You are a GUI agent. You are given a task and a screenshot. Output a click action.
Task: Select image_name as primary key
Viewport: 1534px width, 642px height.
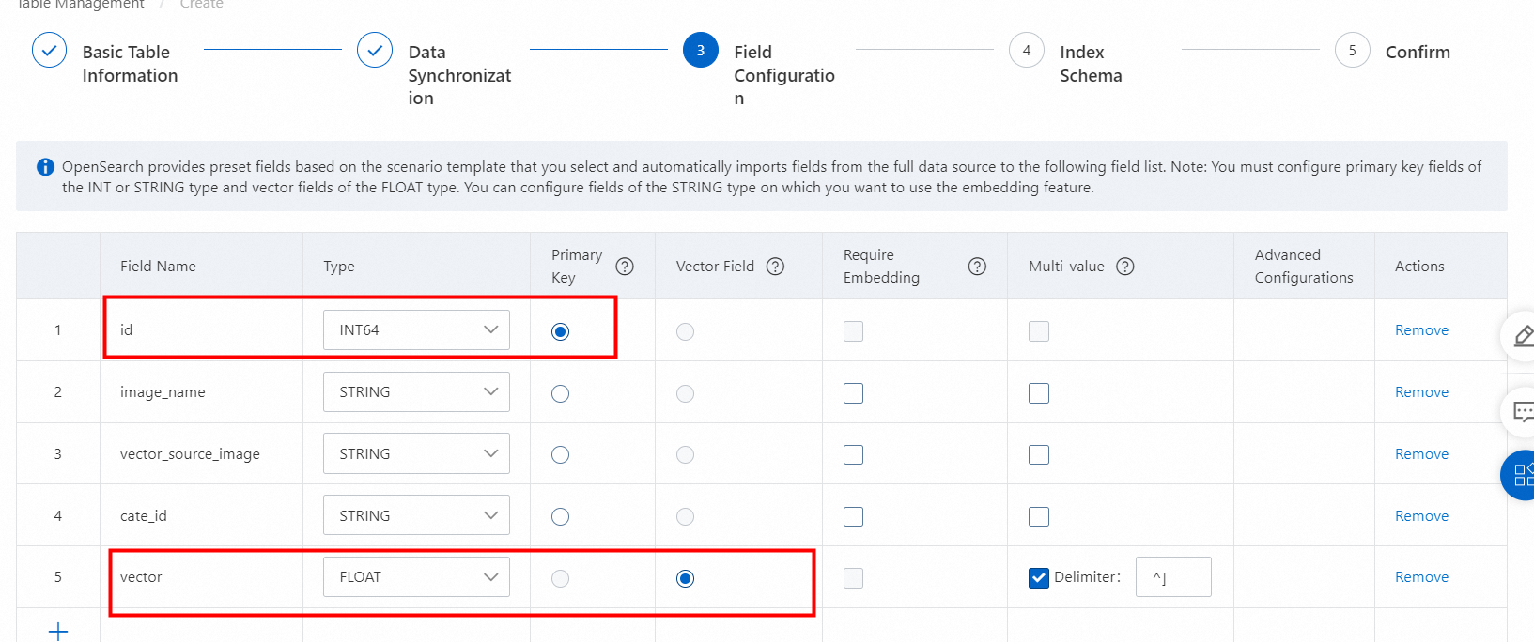(x=561, y=393)
